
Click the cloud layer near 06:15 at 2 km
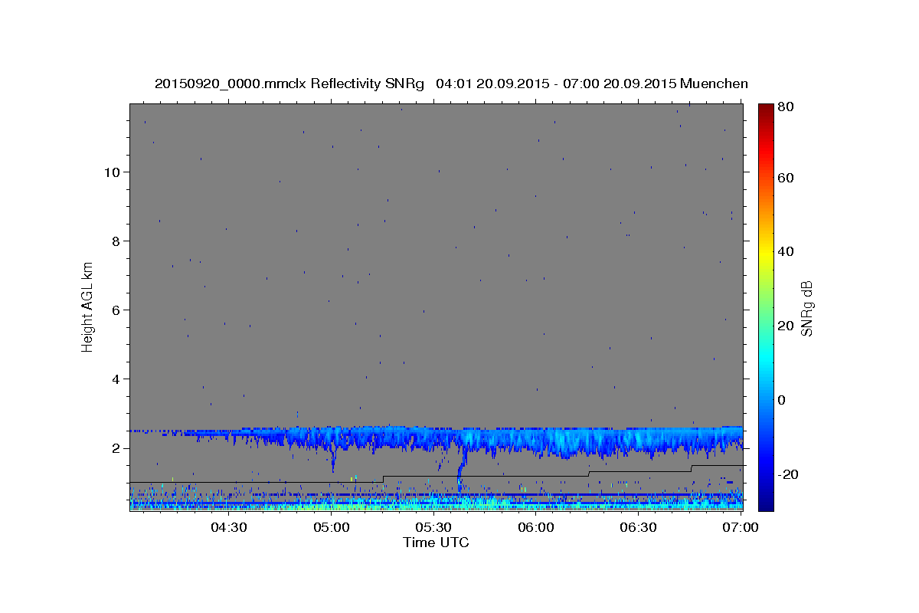coord(587,442)
